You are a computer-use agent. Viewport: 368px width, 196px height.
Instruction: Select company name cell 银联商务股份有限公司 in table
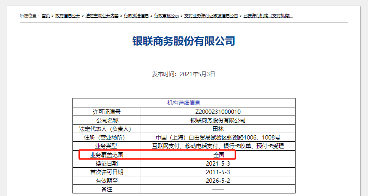(x=218, y=120)
